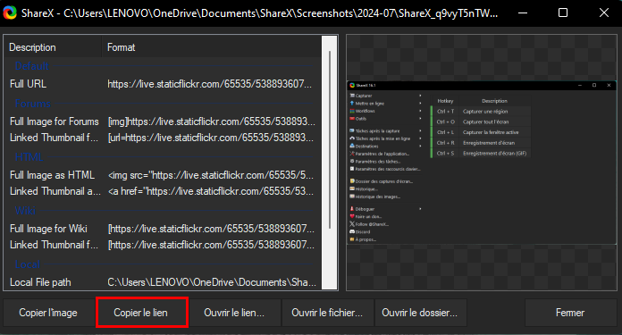
Task: Collapse the Wiki group header
Action: 25,211
